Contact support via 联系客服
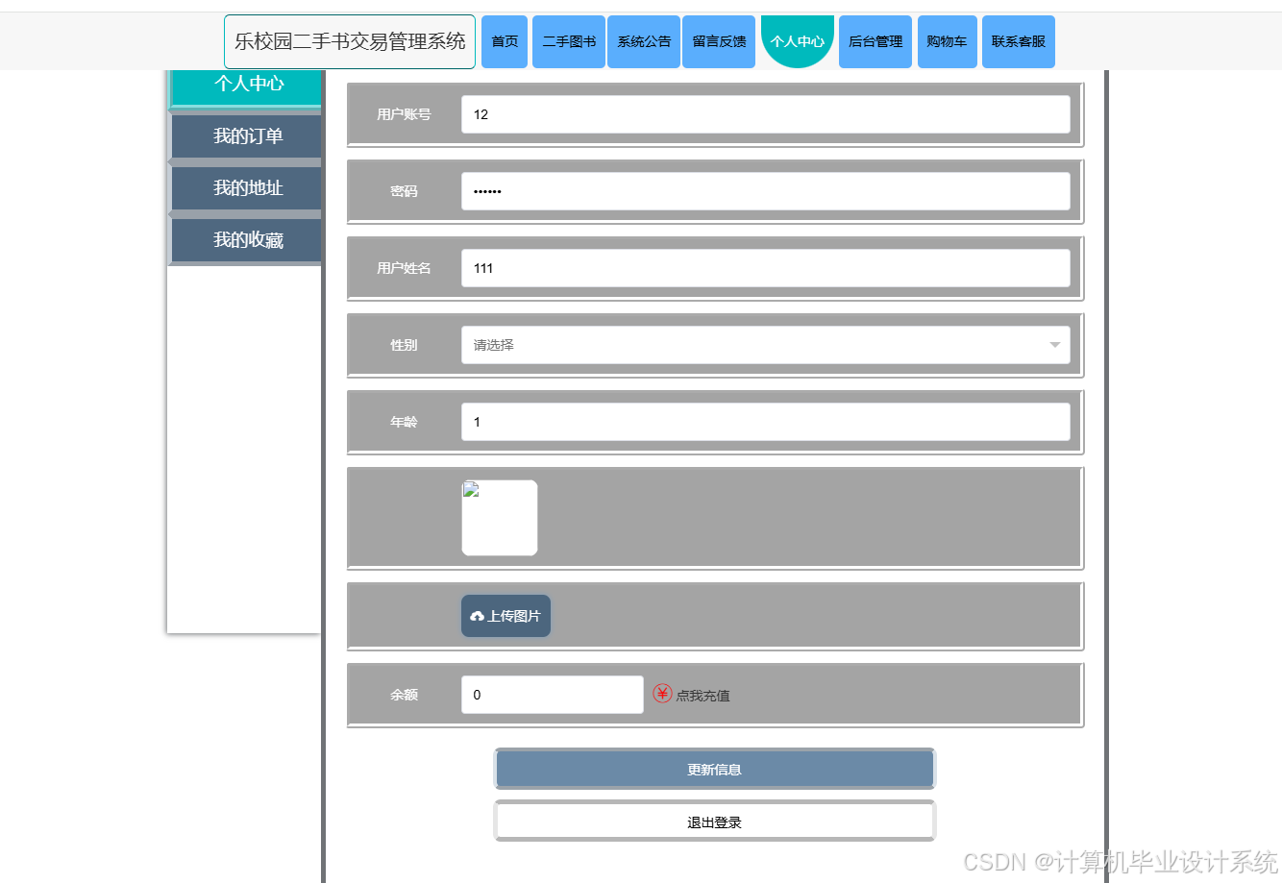The image size is (1282, 883). click(x=1018, y=41)
